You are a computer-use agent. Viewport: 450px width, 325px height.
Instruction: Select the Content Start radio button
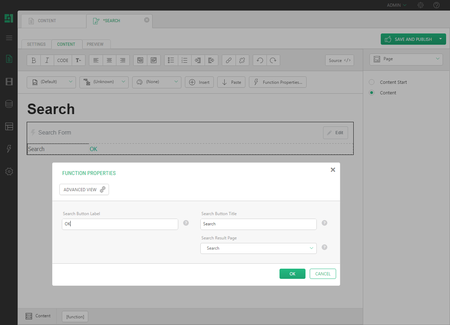coord(372,82)
